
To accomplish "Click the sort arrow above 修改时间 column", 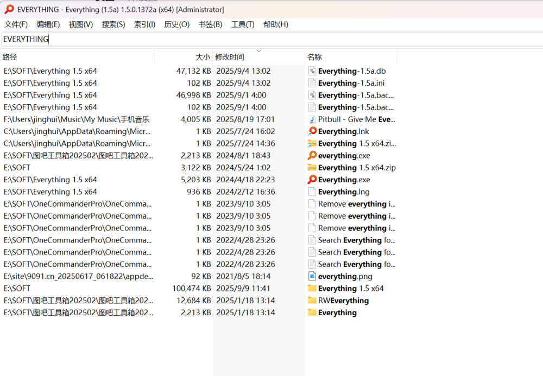I will coord(258,51).
